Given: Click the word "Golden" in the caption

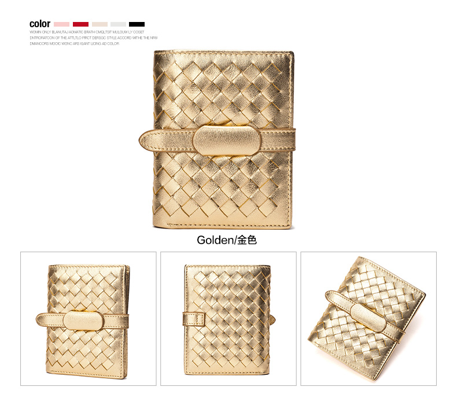Looking at the screenshot, I should coord(215,240).
